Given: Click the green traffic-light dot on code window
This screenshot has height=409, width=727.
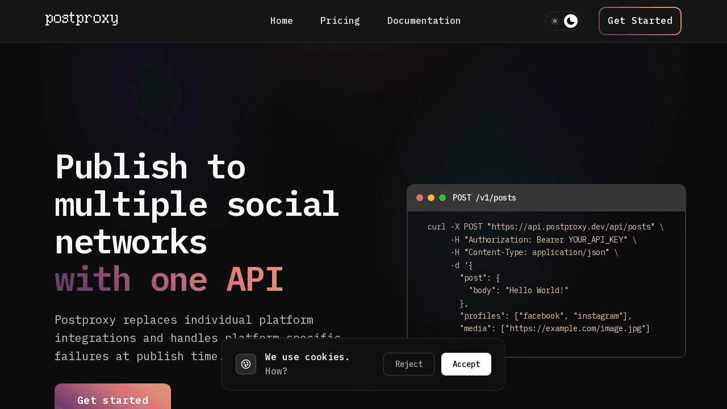Looking at the screenshot, I should (x=442, y=198).
